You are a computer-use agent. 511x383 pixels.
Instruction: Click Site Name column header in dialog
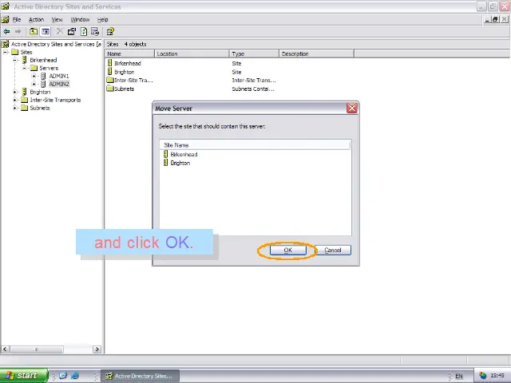(x=255, y=145)
